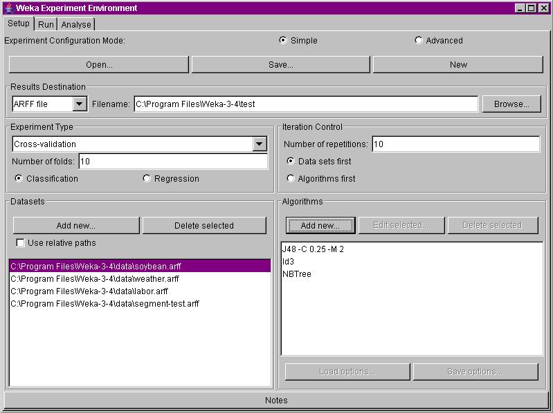Click the Save options... button
The height and width of the screenshot is (413, 553).
(475, 372)
